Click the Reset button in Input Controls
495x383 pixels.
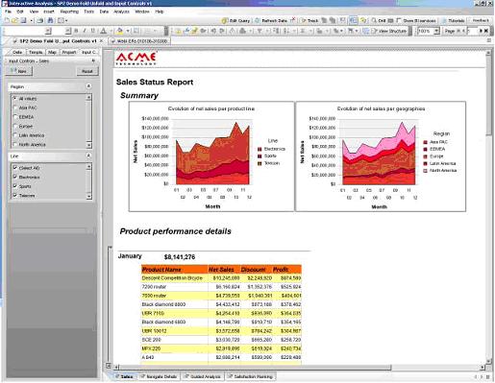click(x=87, y=71)
